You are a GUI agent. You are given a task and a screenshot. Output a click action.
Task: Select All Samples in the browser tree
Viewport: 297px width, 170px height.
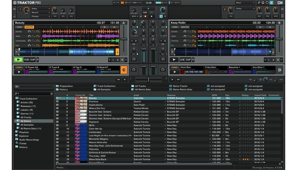point(27,125)
